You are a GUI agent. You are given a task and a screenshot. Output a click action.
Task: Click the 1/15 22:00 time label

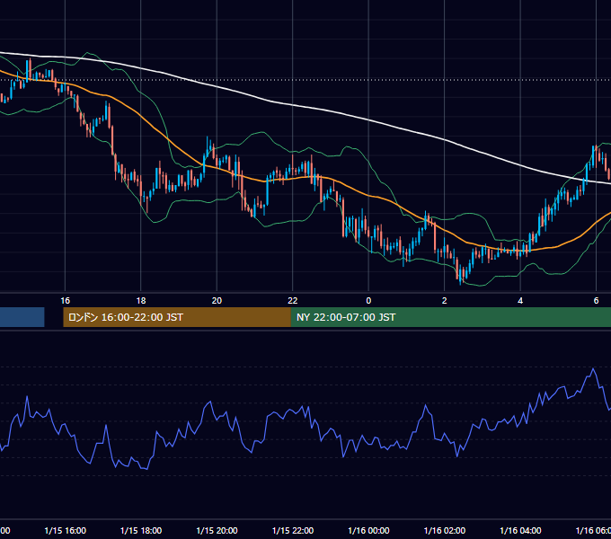(293, 530)
